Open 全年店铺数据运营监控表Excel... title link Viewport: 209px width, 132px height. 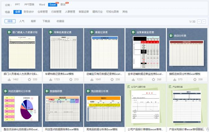coord(145,74)
